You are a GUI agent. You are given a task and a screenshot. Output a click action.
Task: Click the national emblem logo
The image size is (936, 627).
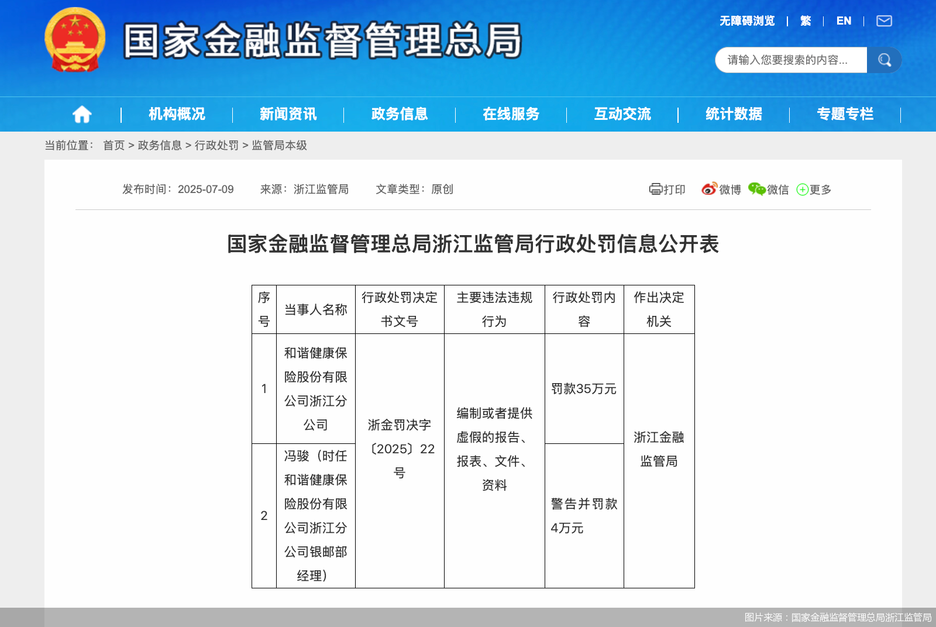click(75, 40)
